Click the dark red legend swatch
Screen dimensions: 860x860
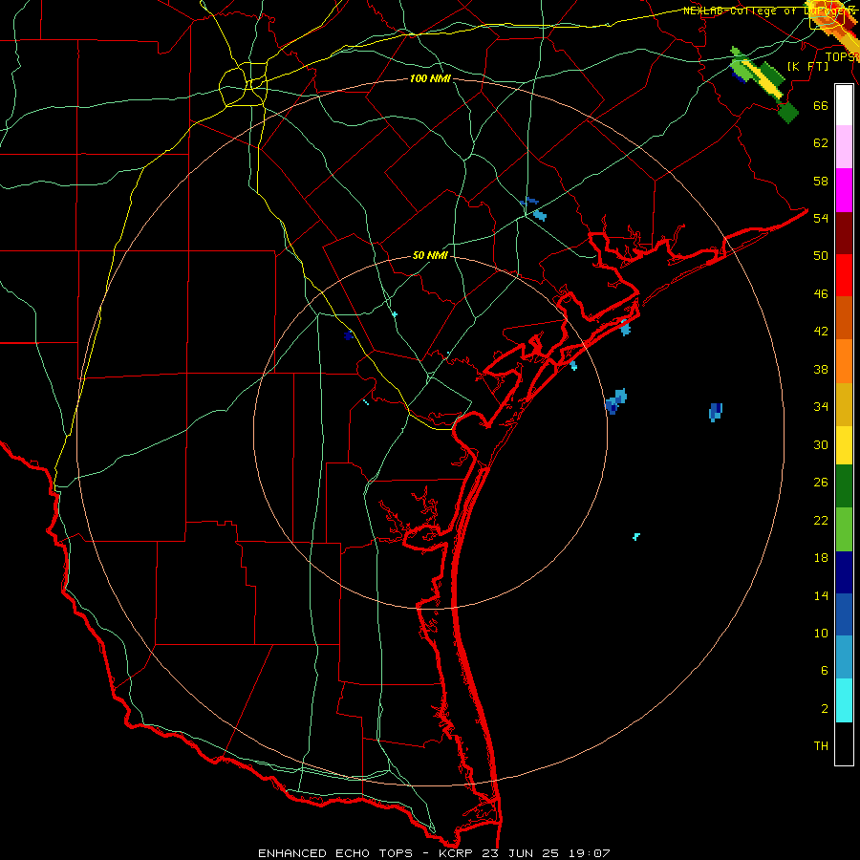click(x=844, y=232)
